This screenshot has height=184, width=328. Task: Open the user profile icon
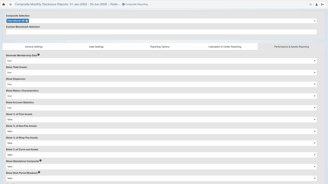coord(316,4)
